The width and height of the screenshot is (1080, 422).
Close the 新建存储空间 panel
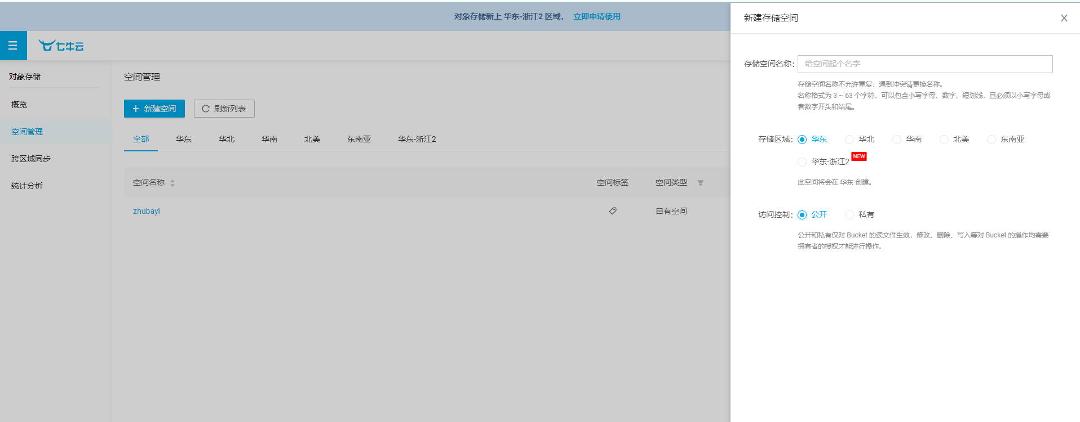pyautogui.click(x=1064, y=18)
